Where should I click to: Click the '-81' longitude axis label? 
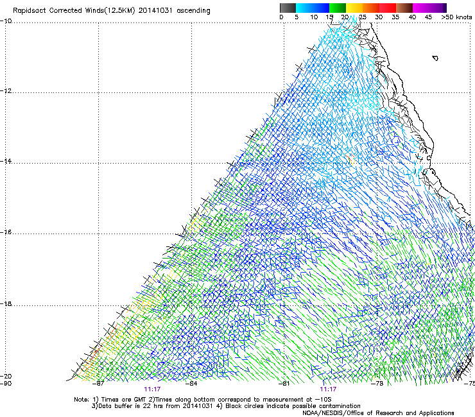click(284, 384)
